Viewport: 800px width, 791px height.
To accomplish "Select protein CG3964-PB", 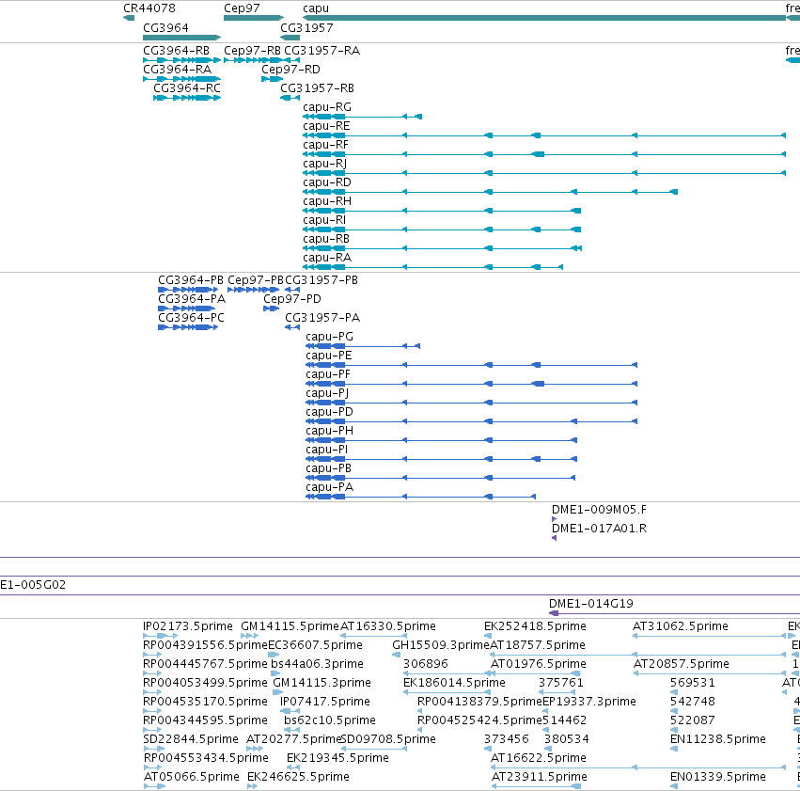I will click(188, 290).
